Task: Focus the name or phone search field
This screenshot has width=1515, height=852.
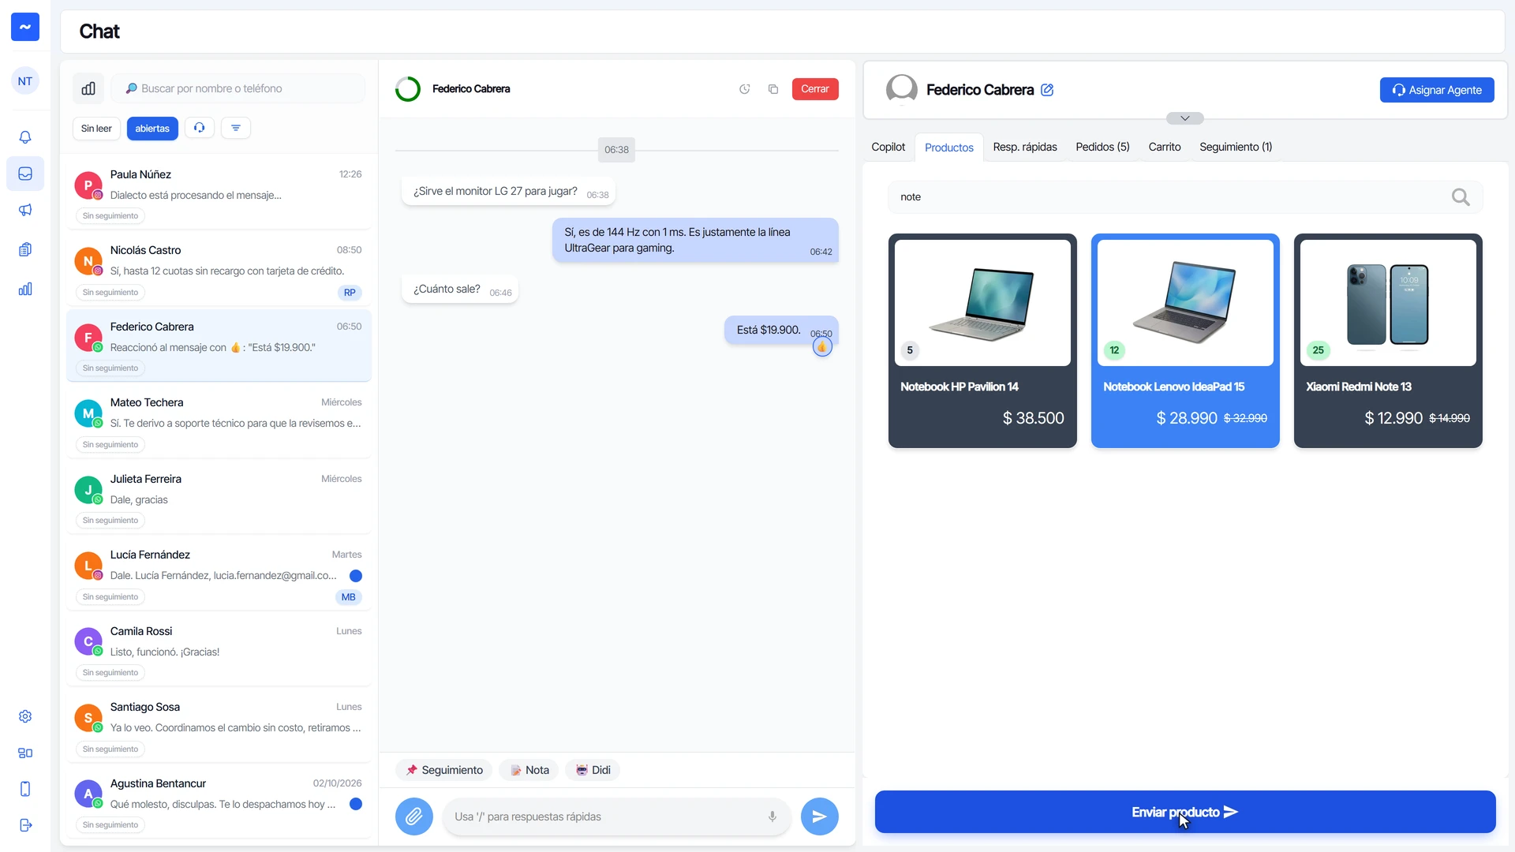Action: point(238,88)
